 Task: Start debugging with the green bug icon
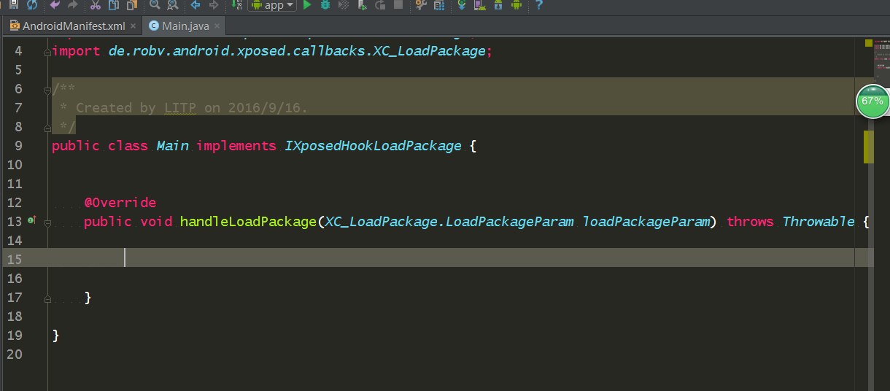click(x=325, y=5)
